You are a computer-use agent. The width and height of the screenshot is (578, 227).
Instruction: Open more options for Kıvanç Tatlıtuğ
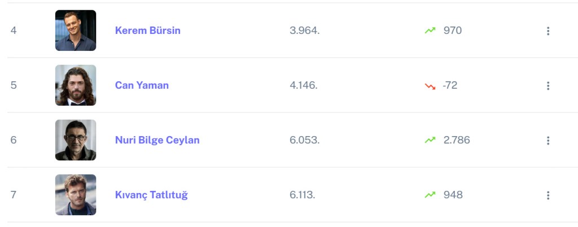(x=548, y=195)
